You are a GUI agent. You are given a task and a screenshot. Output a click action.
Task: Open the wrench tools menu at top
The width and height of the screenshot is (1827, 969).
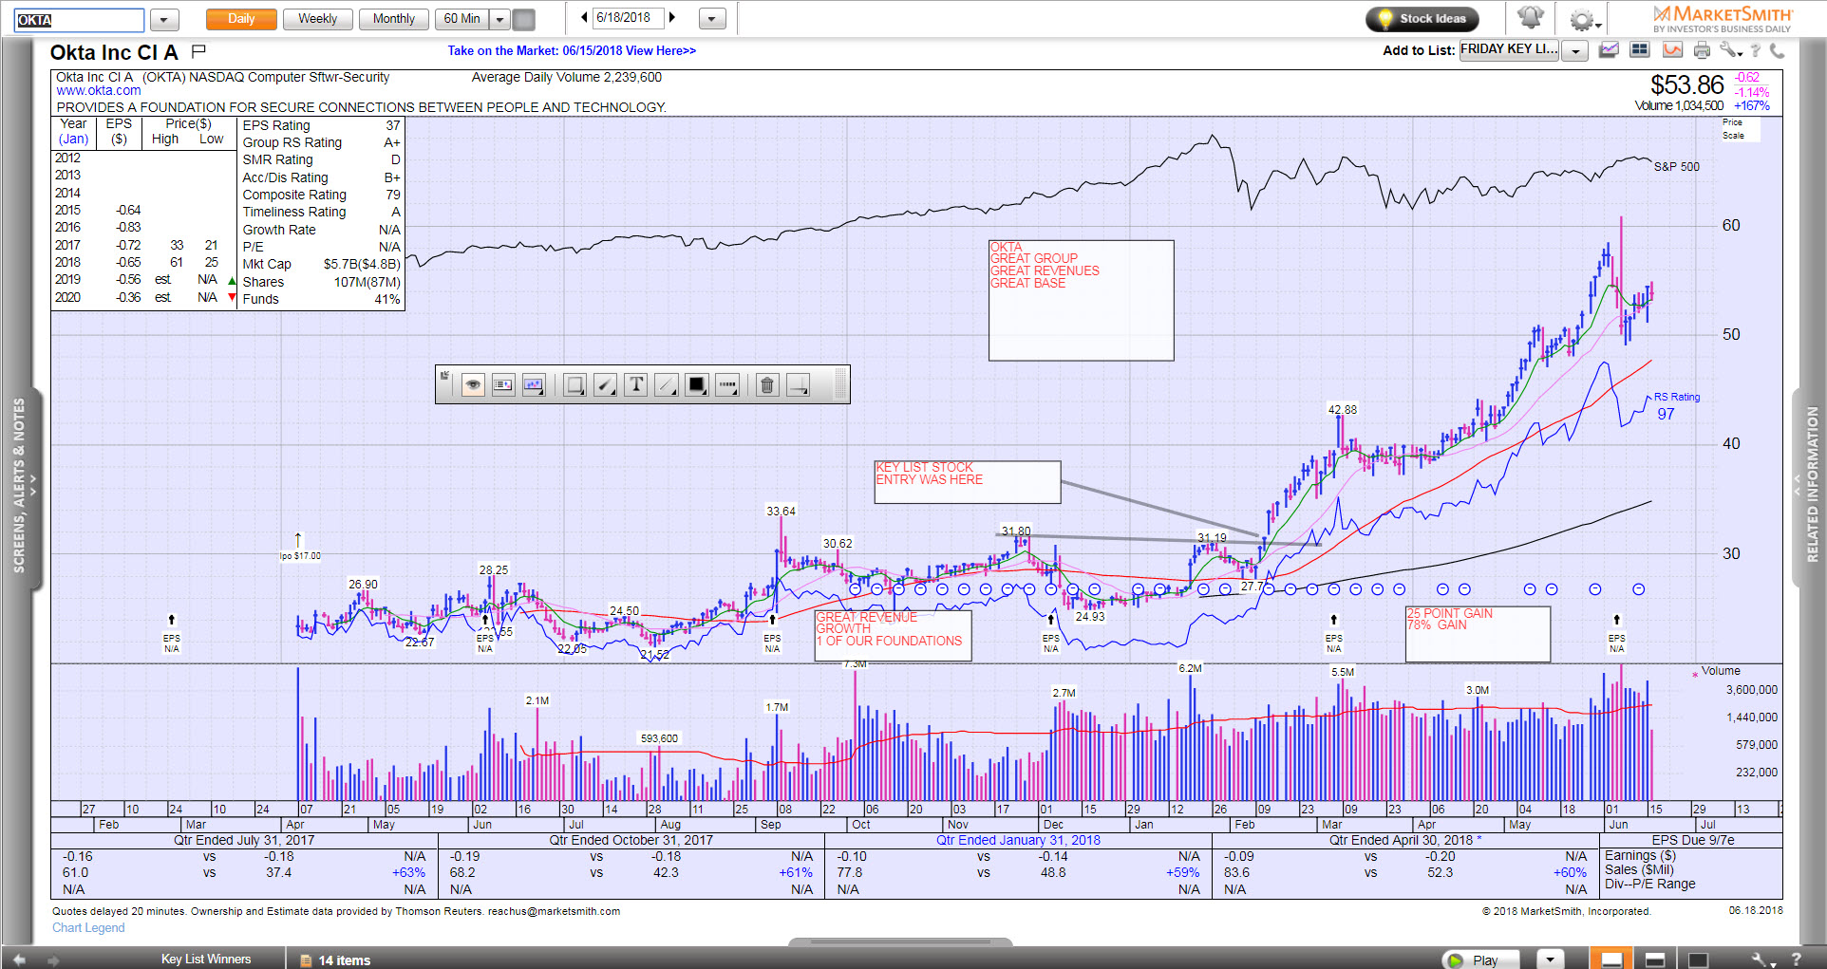click(1730, 50)
